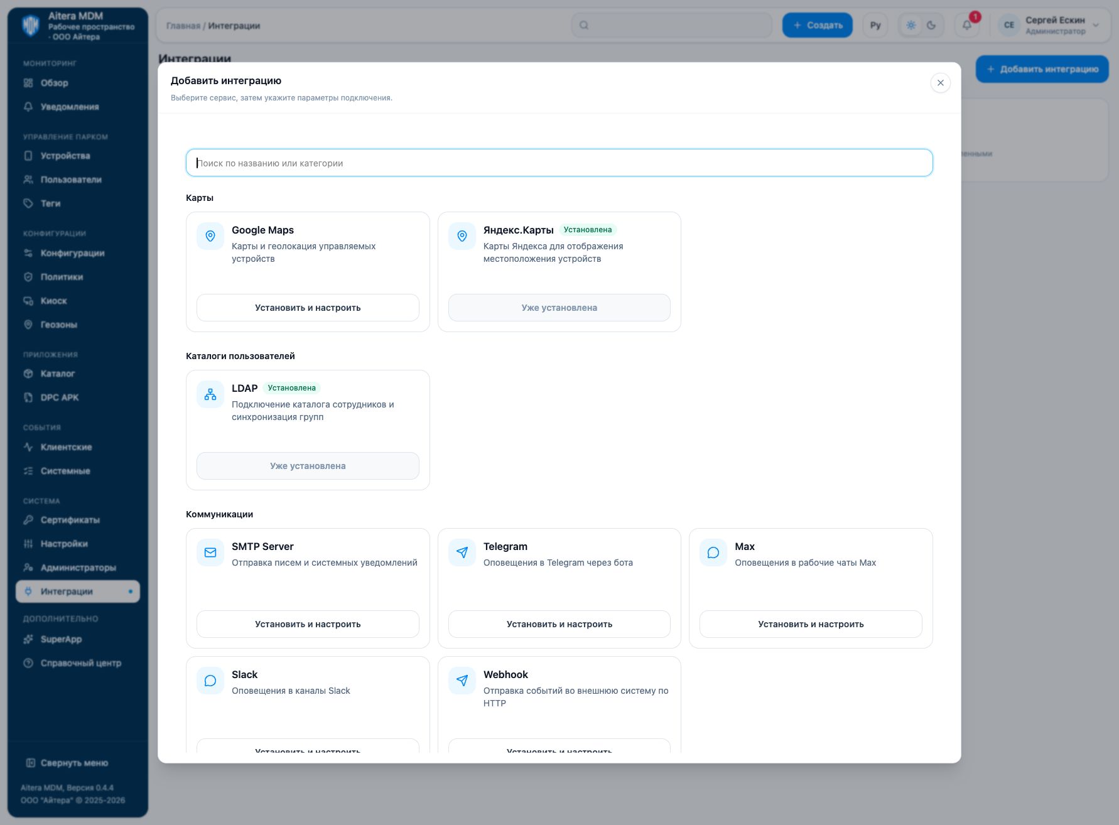Click the Google Maps pin icon
The width and height of the screenshot is (1119, 825).
[210, 236]
